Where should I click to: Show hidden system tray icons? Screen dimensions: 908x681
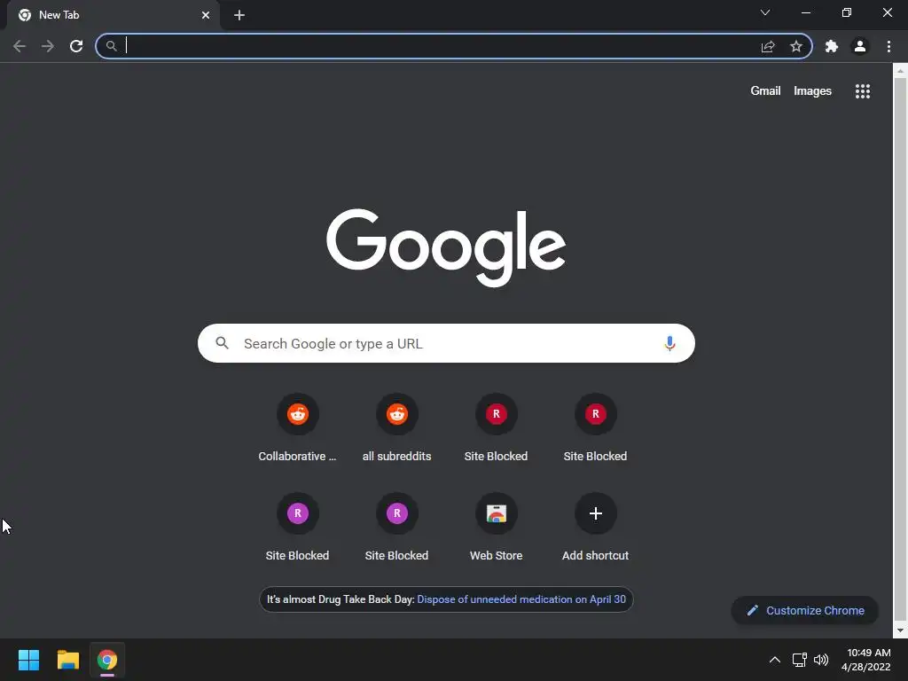[x=775, y=660]
